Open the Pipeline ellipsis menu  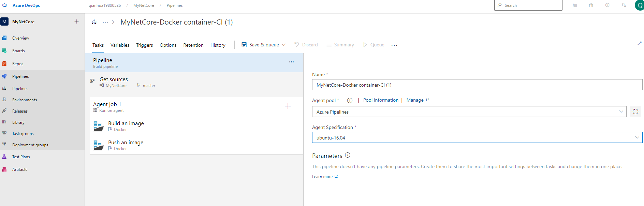coord(291,62)
